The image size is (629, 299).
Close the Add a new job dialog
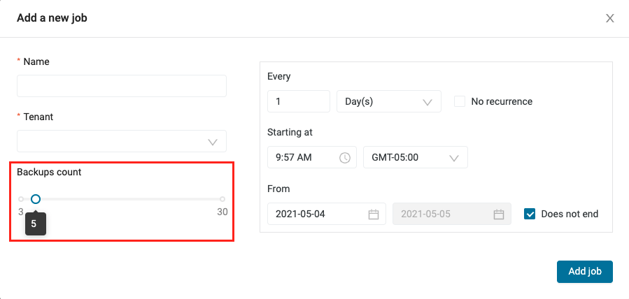[x=609, y=18]
